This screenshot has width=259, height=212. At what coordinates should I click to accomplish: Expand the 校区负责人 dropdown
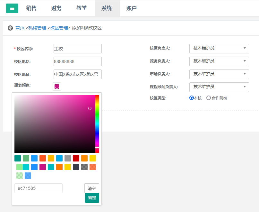(219, 49)
